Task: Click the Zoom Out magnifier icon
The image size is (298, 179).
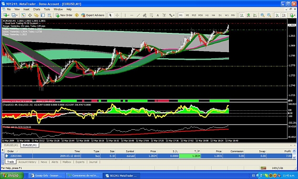Action: (x=269, y=15)
